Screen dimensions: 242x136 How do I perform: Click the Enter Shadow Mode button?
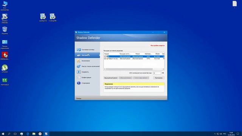(111, 78)
